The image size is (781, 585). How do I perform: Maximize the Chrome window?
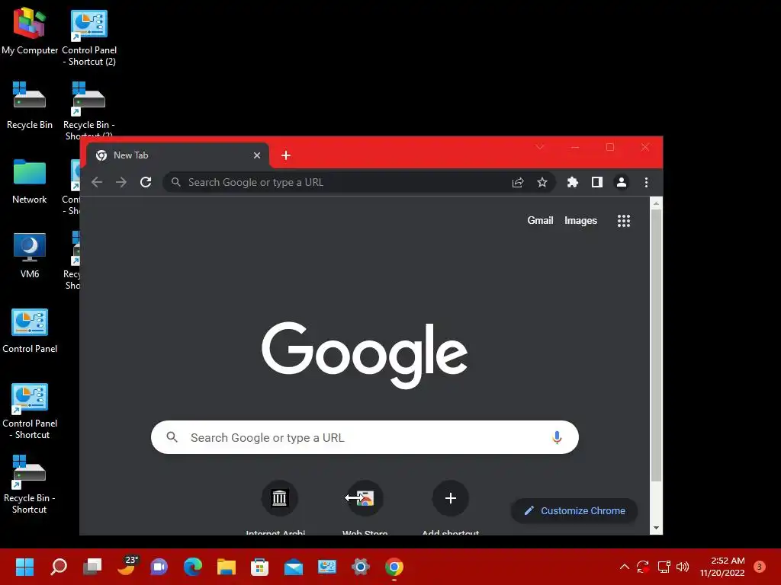[x=610, y=147]
